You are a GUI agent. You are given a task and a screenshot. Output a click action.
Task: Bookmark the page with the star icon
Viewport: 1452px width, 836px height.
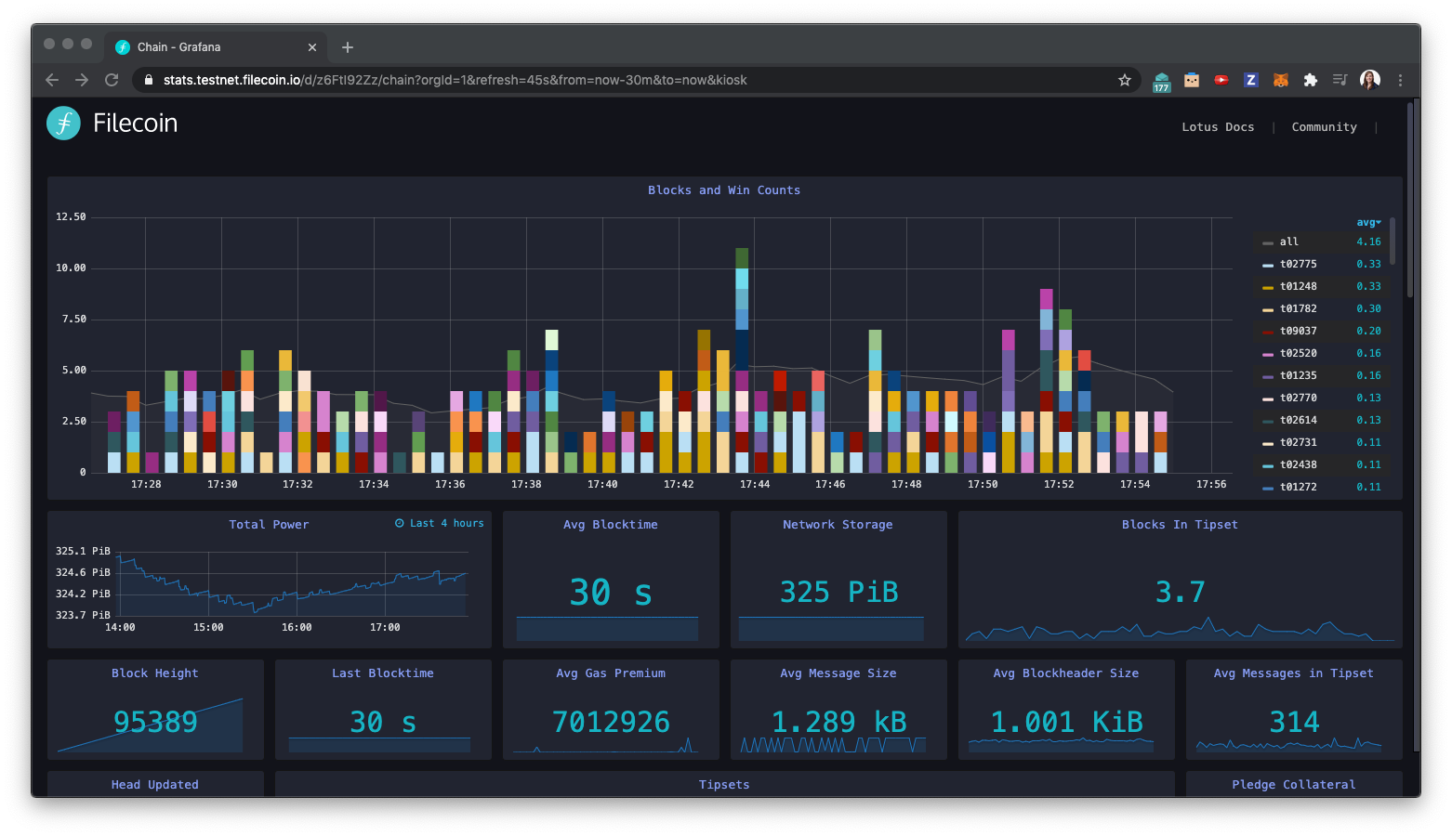click(x=1125, y=80)
